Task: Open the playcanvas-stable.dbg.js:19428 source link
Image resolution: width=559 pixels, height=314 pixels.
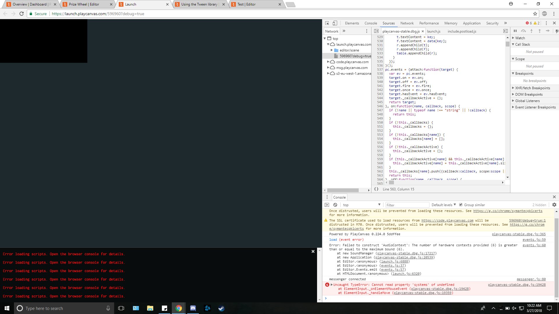Action: coord(516,285)
